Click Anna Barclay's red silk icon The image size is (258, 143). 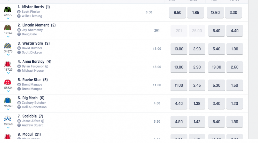8,64
